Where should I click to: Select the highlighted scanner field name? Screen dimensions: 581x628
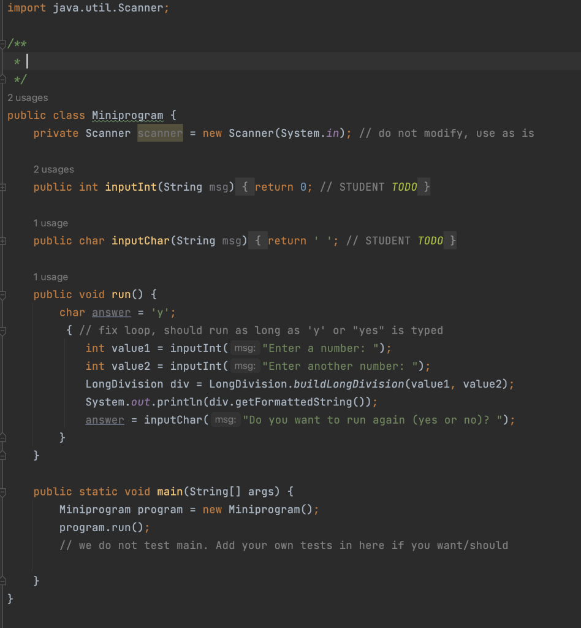click(159, 133)
